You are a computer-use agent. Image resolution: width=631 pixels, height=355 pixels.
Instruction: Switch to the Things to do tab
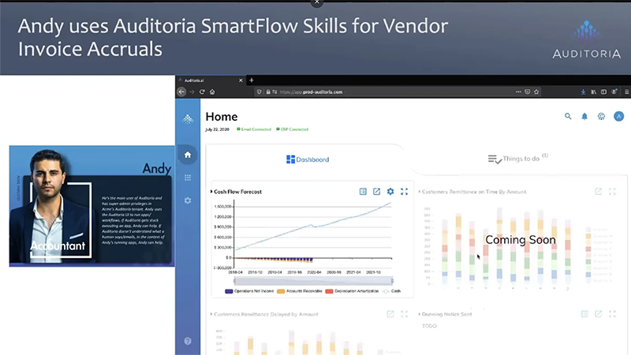click(518, 159)
